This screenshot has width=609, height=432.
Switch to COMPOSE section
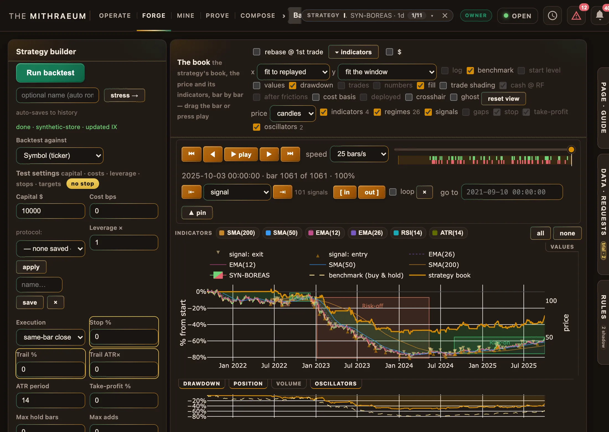click(x=258, y=16)
